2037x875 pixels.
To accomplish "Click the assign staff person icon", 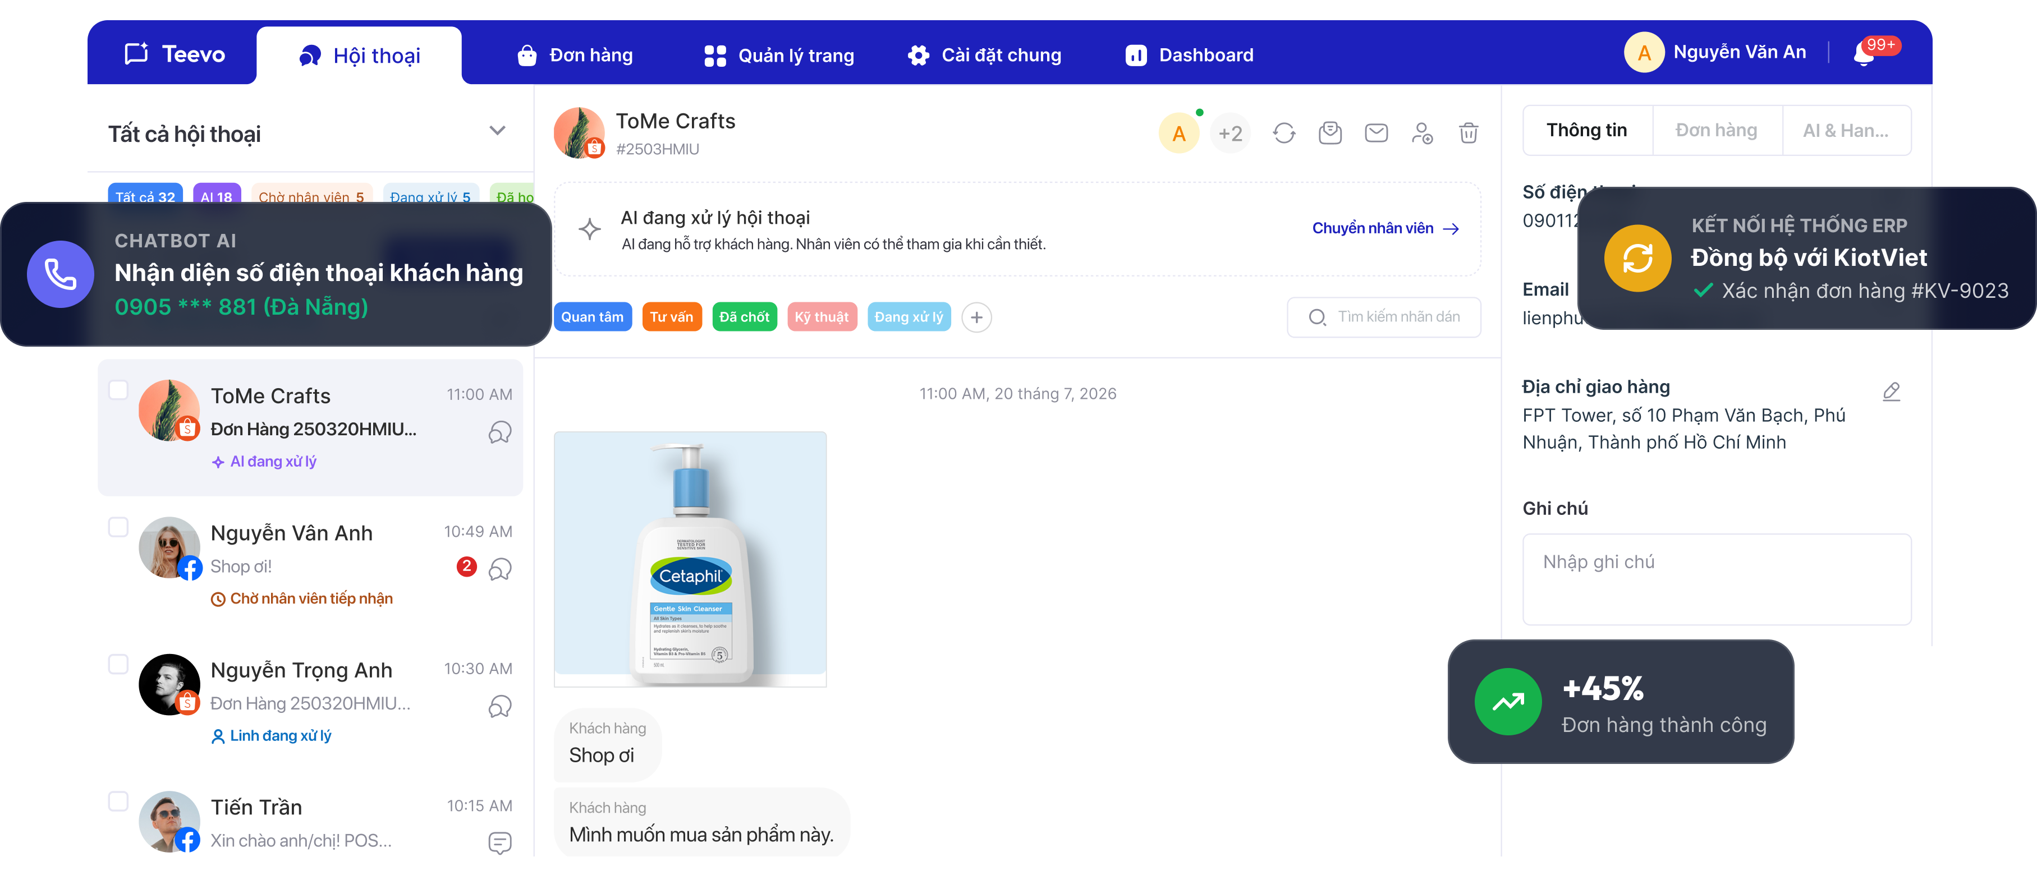I will pyautogui.click(x=1422, y=133).
